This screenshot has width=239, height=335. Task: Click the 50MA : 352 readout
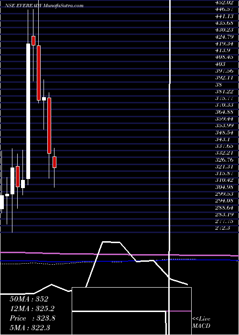point(29,299)
